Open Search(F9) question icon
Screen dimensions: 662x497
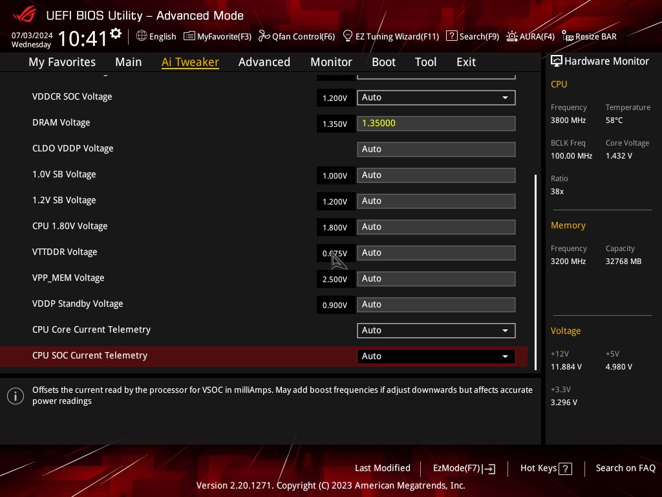[451, 36]
